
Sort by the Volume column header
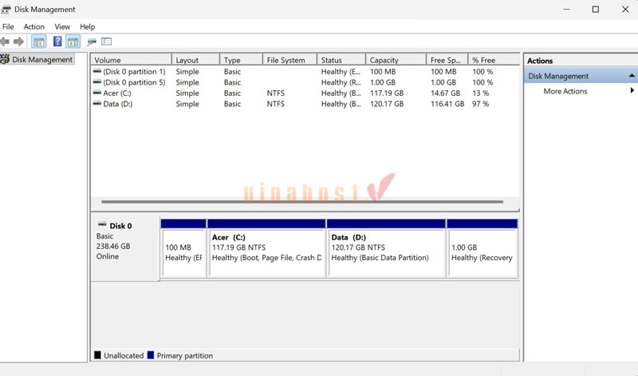131,60
